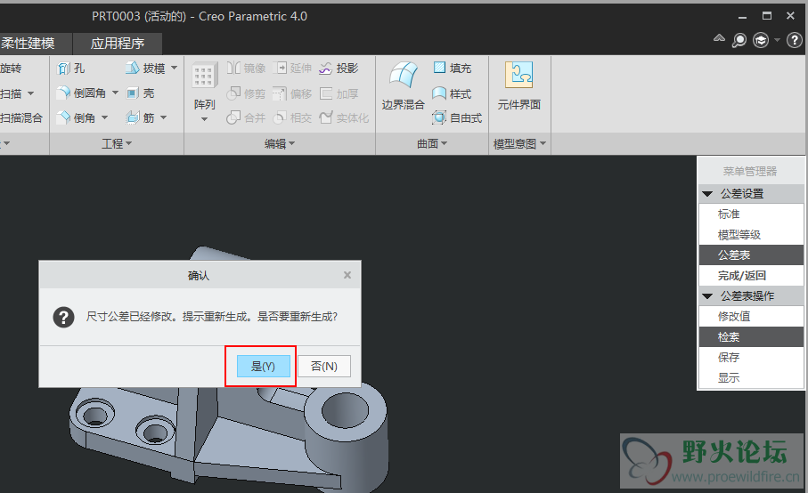
Task: Click the 修剪 (Trim) tool
Action: click(246, 93)
